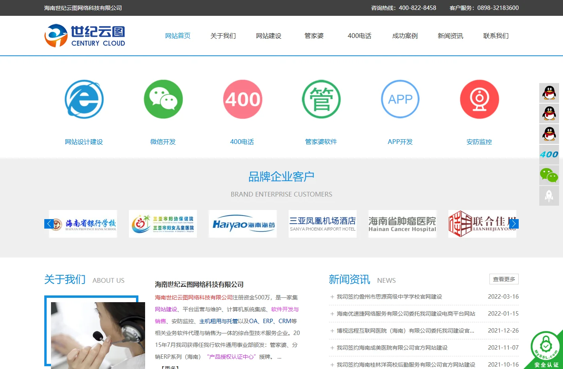Open 400电话 menu item
Image resolution: width=563 pixels, height=369 pixels.
(x=360, y=36)
